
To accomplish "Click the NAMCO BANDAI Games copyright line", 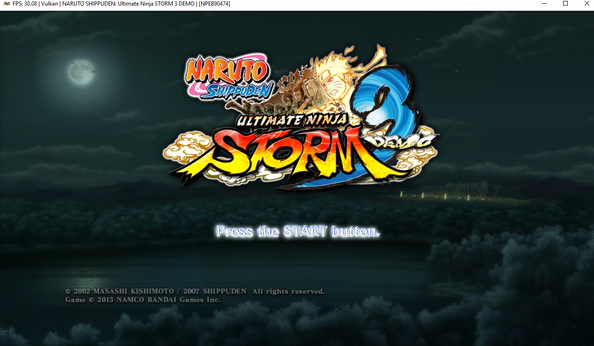I will (143, 300).
